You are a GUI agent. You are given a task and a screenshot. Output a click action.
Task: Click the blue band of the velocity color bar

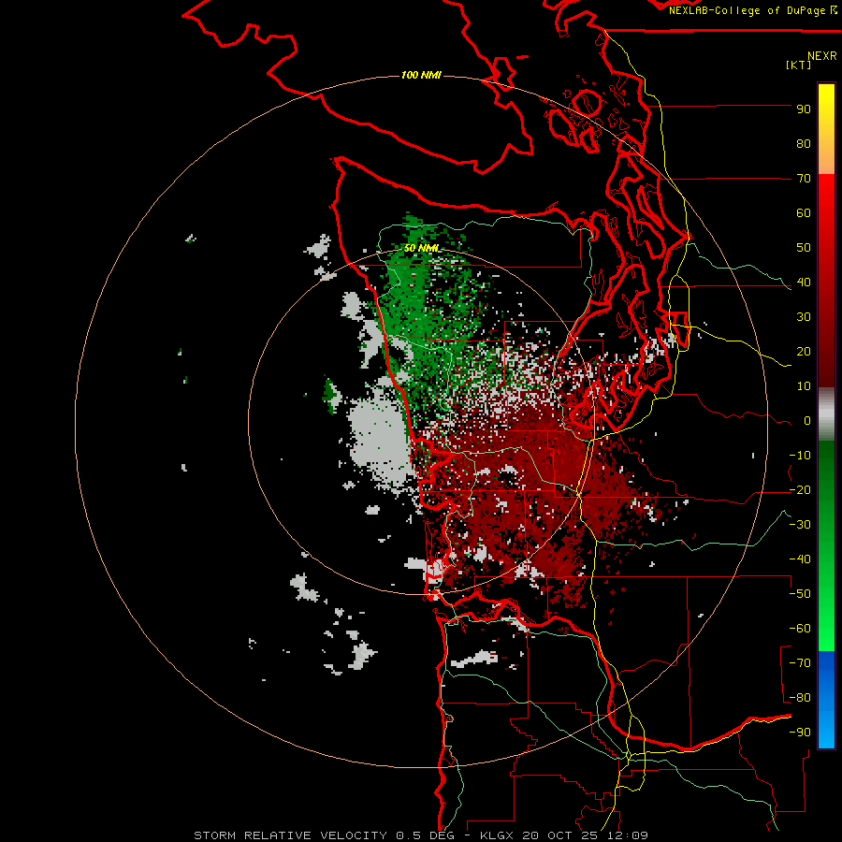tap(826, 699)
